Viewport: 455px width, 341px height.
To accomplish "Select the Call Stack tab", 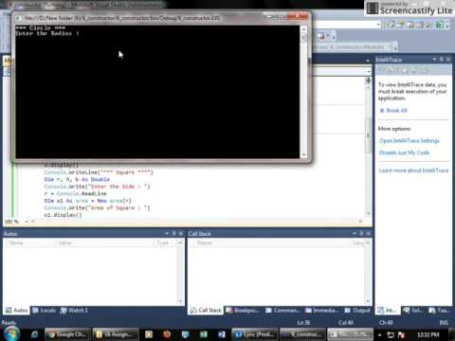I will click(x=206, y=311).
